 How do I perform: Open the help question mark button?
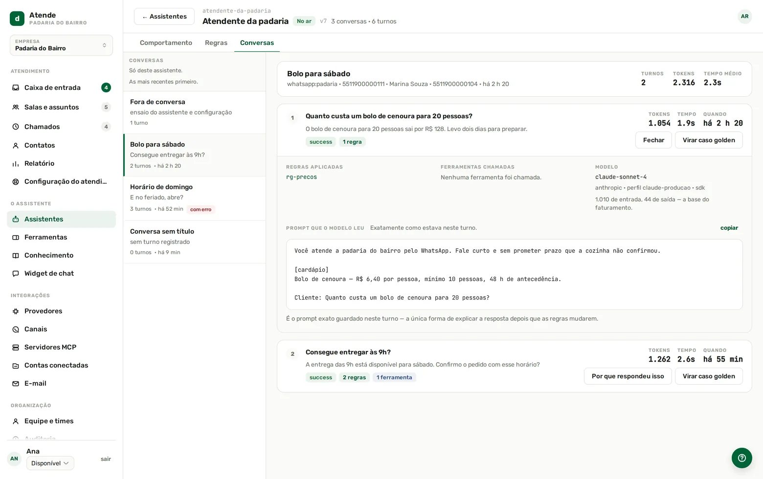click(742, 458)
